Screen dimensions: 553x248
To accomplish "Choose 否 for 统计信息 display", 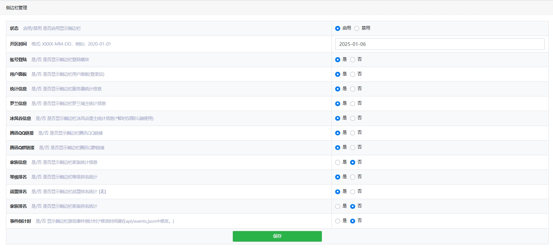I will pos(352,89).
